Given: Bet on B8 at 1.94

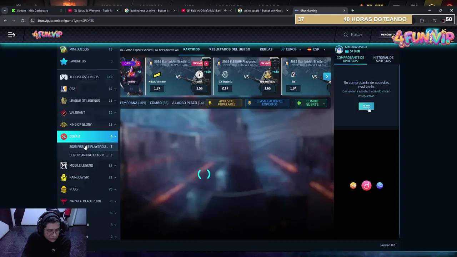Looking at the screenshot, I should coord(293,88).
